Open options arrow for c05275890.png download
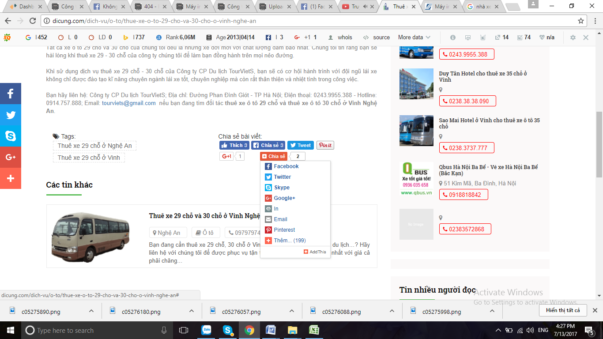Viewport: 603px width, 339px height. pos(91,311)
